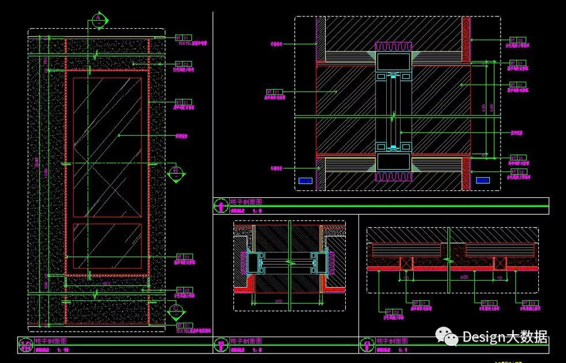Click the title symbol under the top-right section drawing

pyautogui.click(x=221, y=205)
